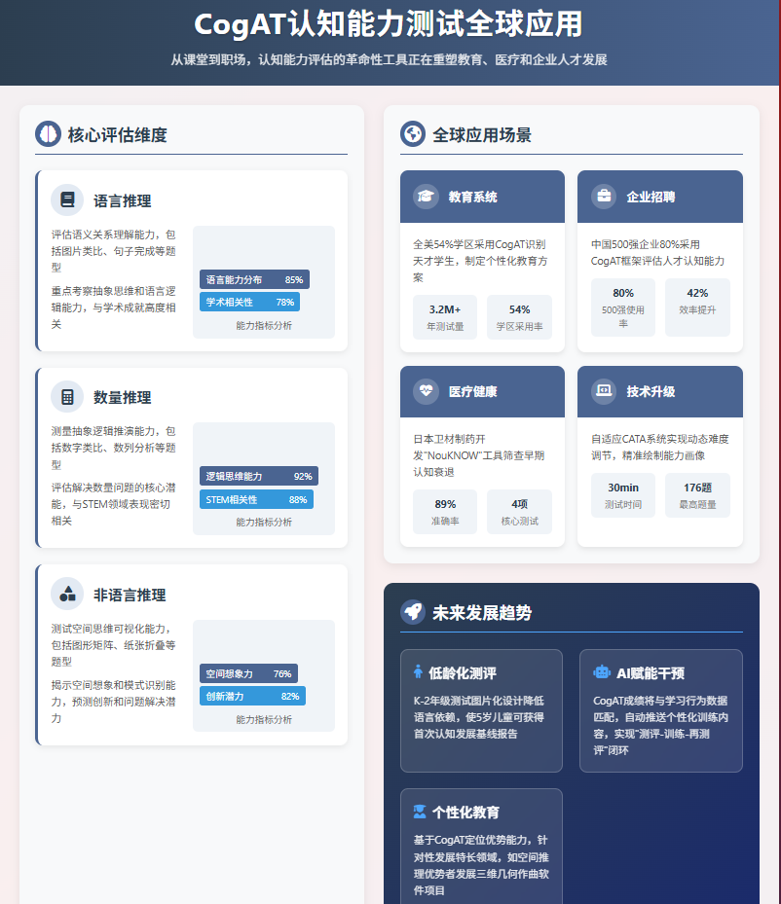This screenshot has width=781, height=904.
Task: Click the 80% 500强使用率 stat box
Action: coord(623,307)
